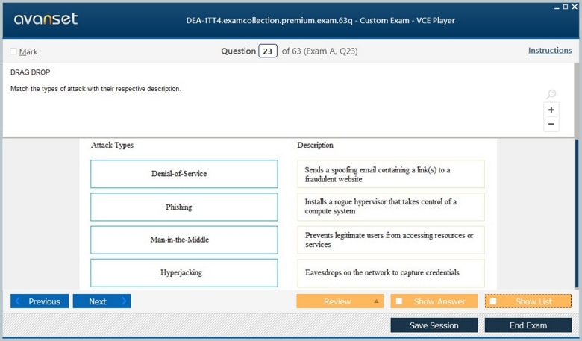The height and width of the screenshot is (341, 582).
Task: Click the question number 23 field
Action: click(x=267, y=51)
